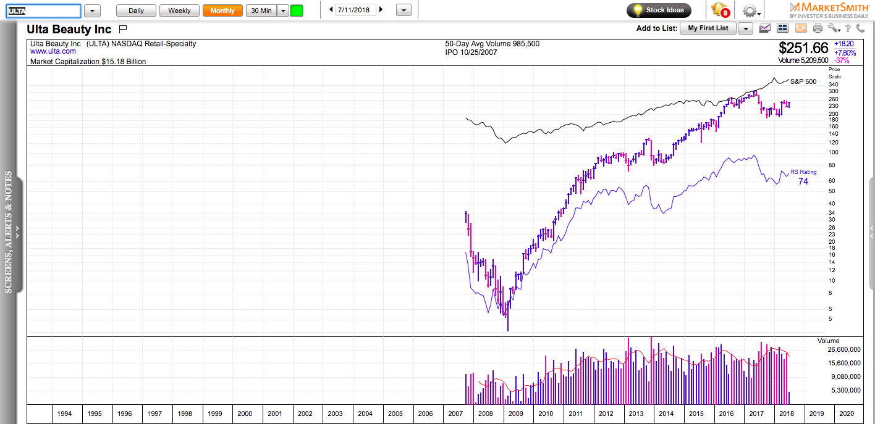Click the ULTA symbol input field
The height and width of the screenshot is (424, 875).
pyautogui.click(x=43, y=10)
